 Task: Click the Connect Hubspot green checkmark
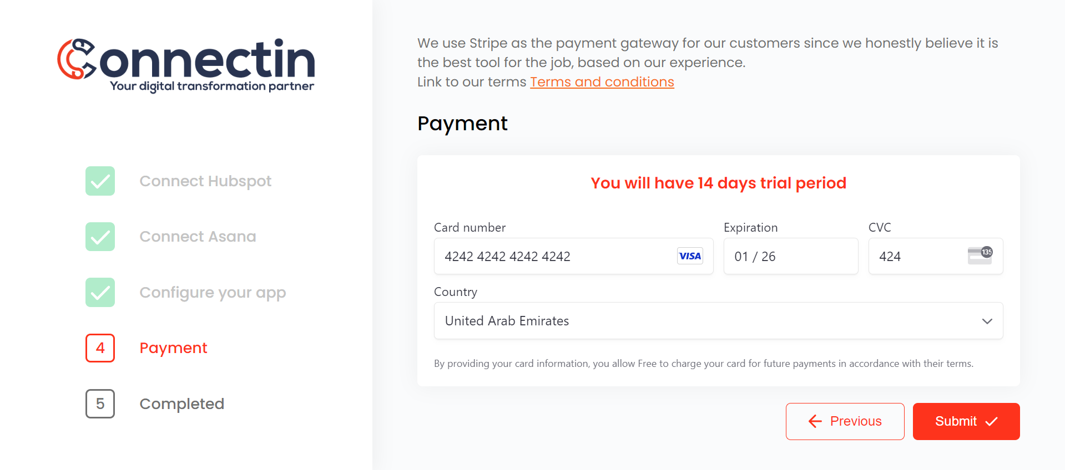click(100, 181)
